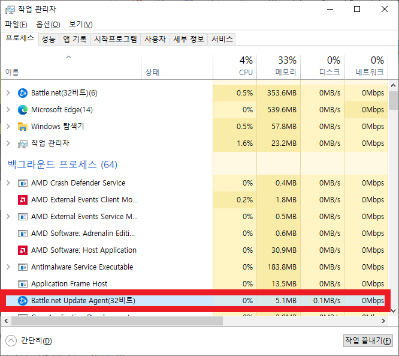The image size is (399, 356).
Task: Click the AMD Crash Defender Service icon
Action: click(23, 183)
